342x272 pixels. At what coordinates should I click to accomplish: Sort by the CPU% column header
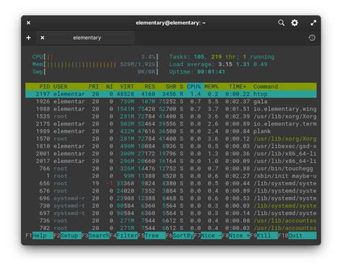194,87
